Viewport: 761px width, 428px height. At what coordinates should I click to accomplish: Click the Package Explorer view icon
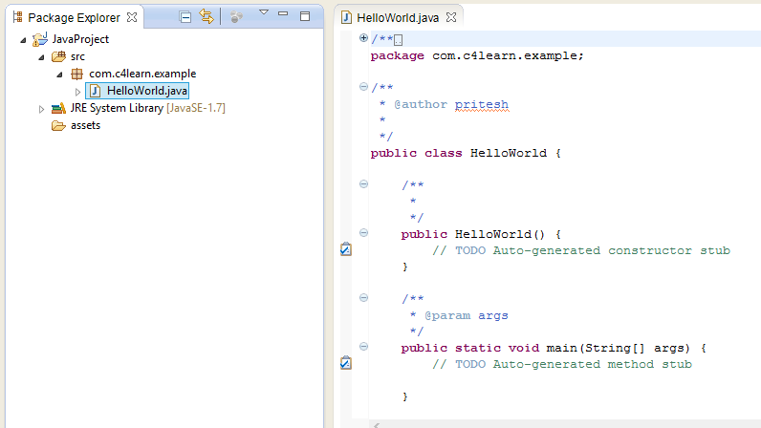pyautogui.click(x=18, y=17)
